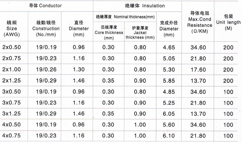242x142 pixels.
Task: Select the Jacket thickness column header
Action: click(x=140, y=33)
